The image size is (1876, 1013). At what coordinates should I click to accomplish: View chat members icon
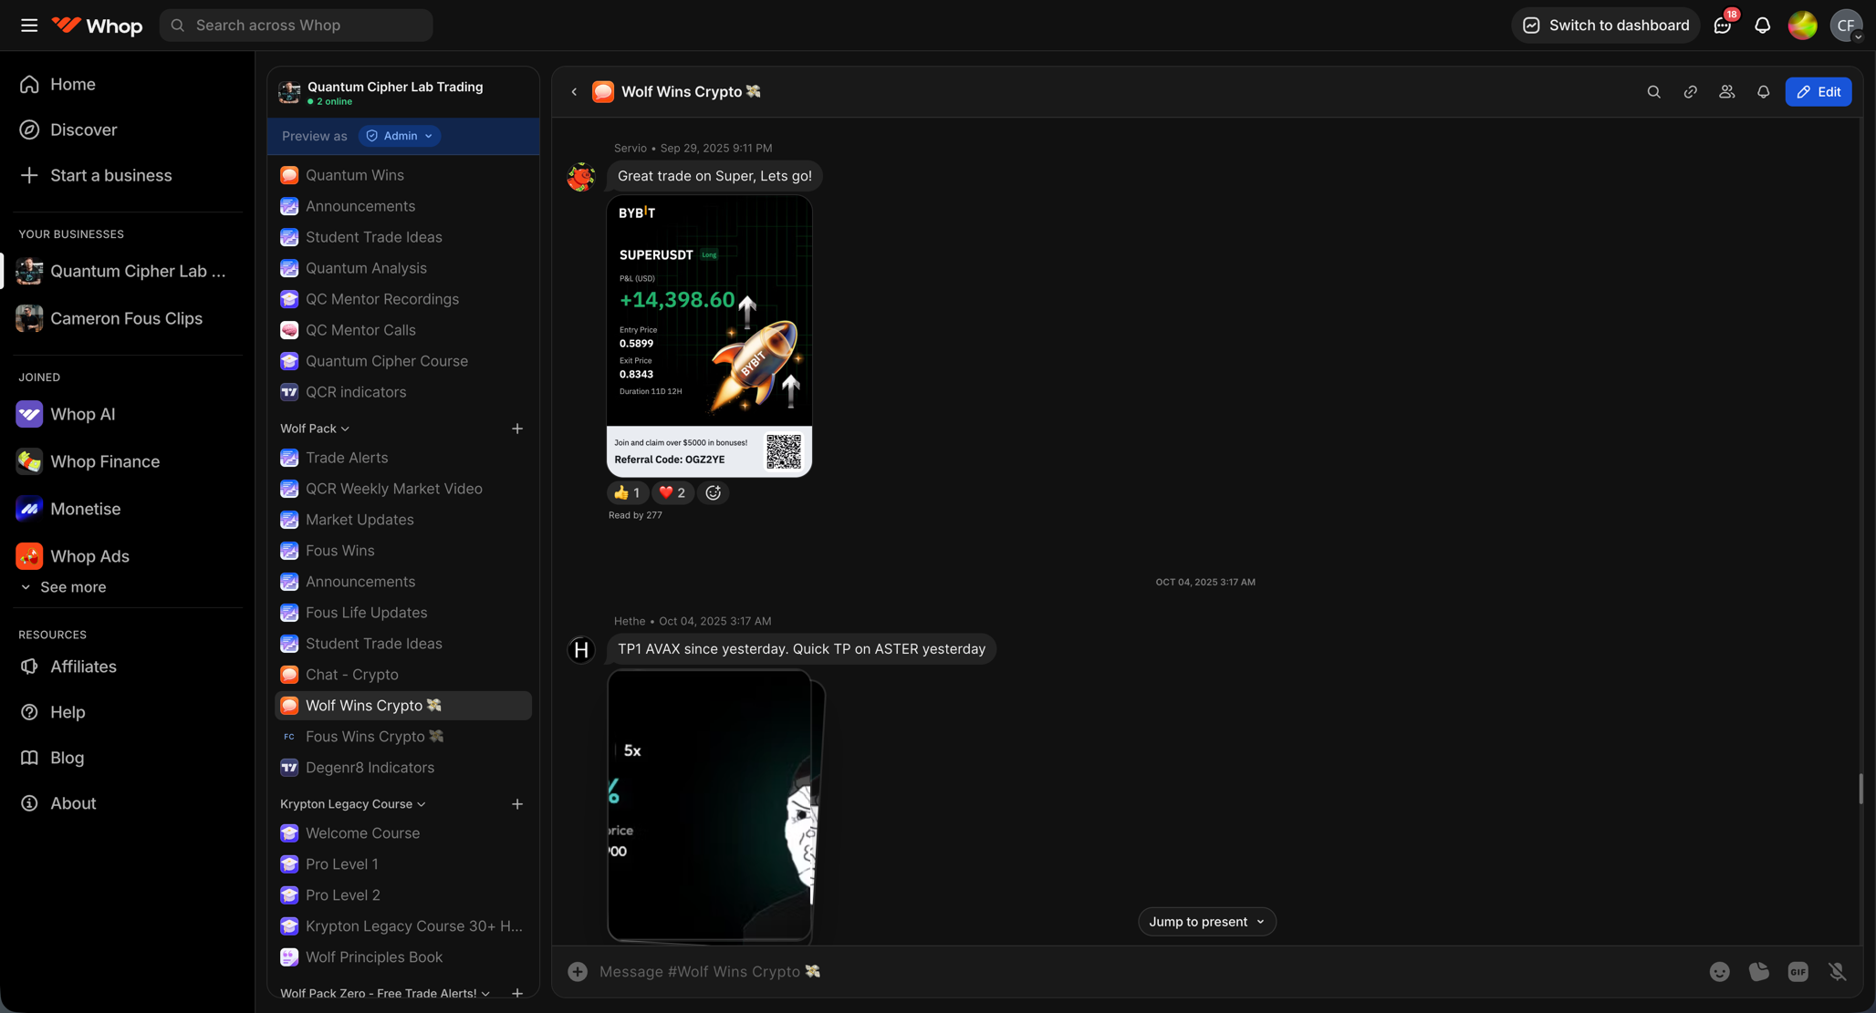click(x=1726, y=91)
